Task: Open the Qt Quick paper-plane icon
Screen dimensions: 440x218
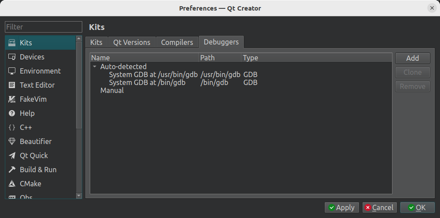Action: point(12,155)
